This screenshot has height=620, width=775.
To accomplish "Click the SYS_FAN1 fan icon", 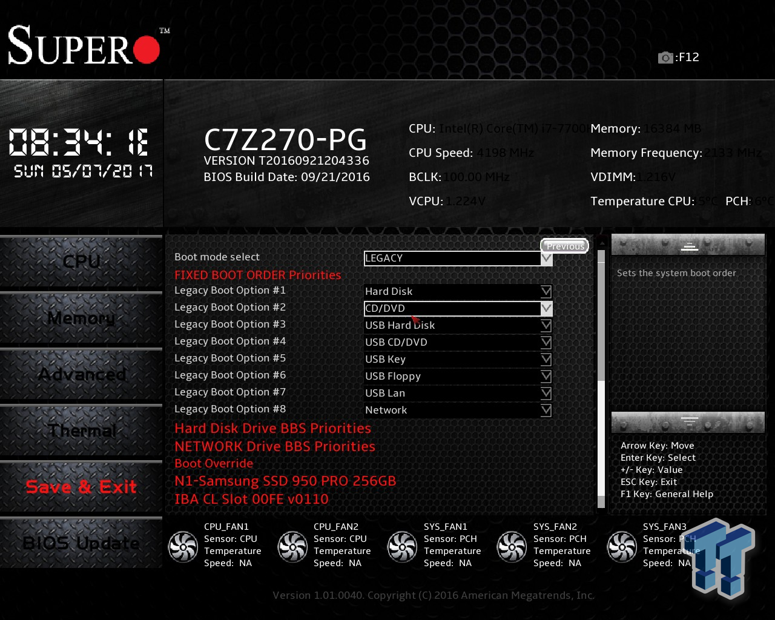I will coord(402,546).
